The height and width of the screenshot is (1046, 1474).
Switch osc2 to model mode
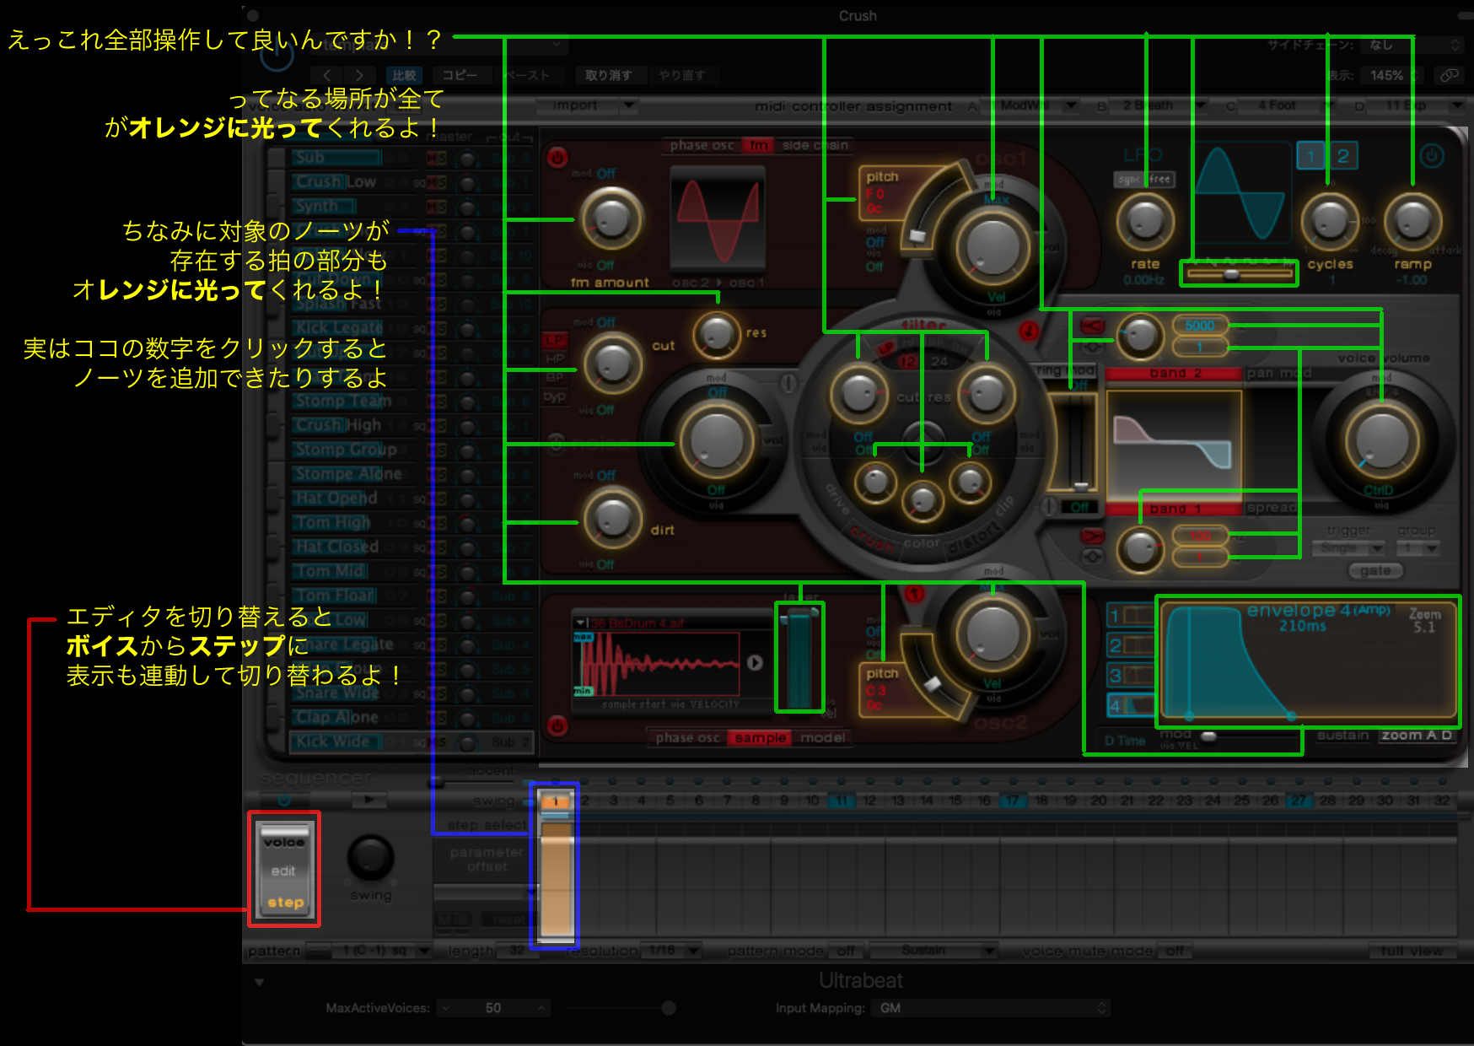[x=822, y=737]
